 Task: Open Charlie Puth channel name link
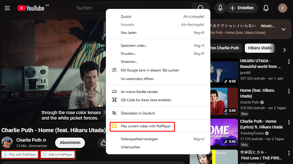pyautogui.click(x=29, y=140)
